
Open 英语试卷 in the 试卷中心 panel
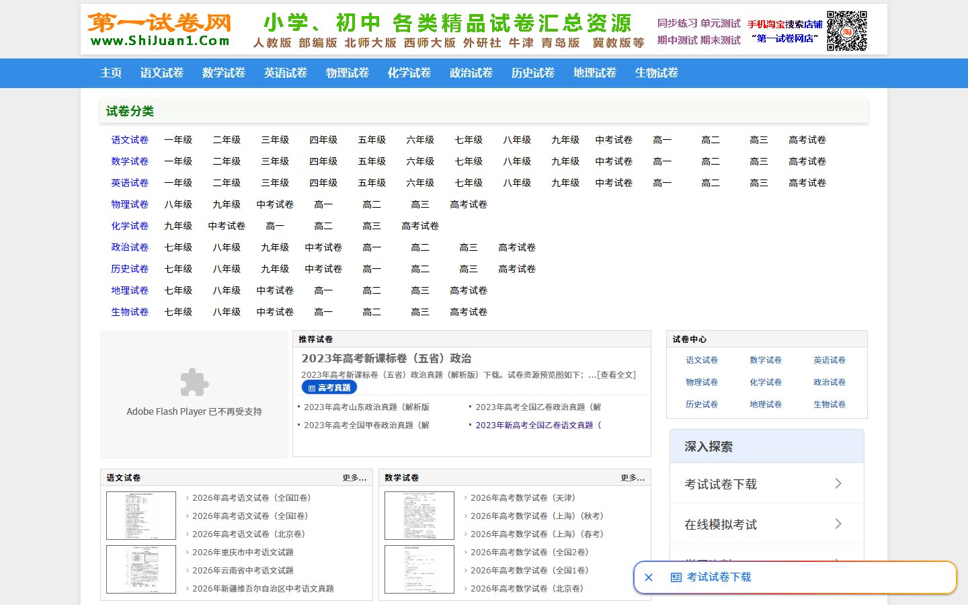[830, 360]
